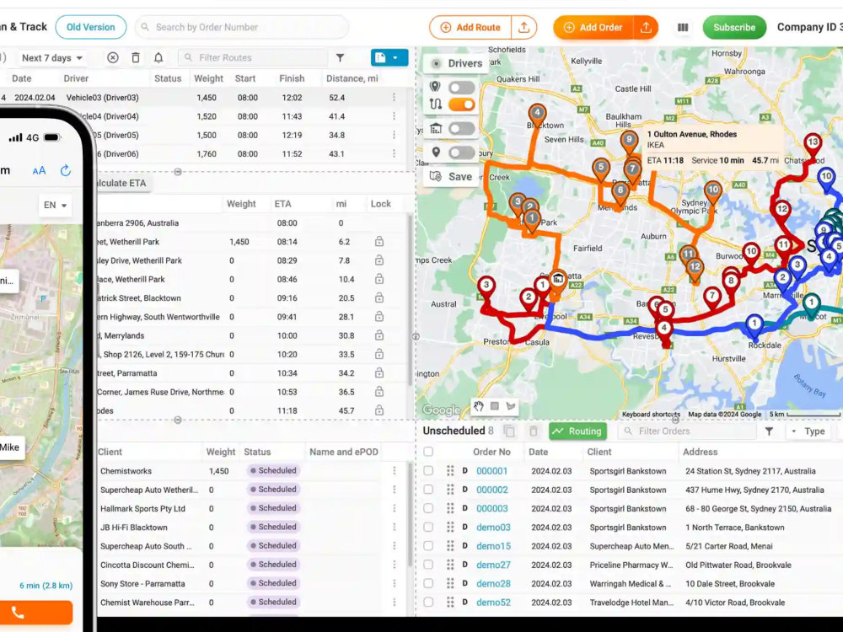Click the three-dot menu for Chemistworks order
Viewport: 843px width, 632px height.
click(394, 471)
